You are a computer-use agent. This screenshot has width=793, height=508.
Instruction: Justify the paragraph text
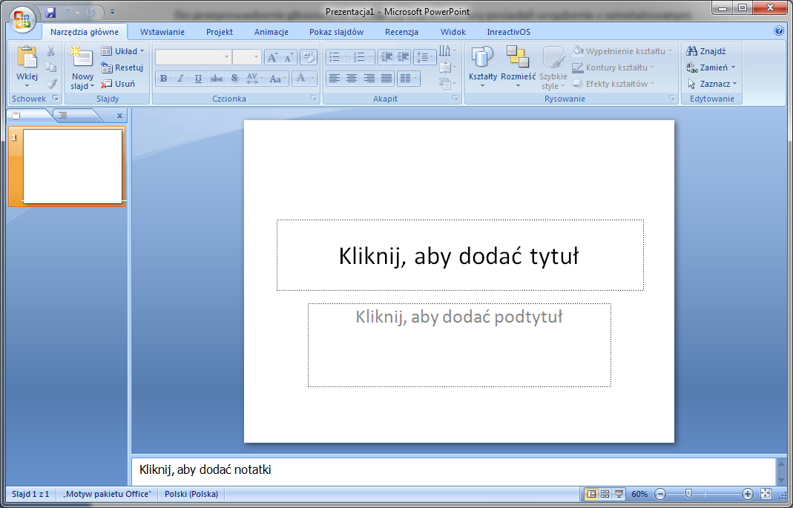pos(386,79)
